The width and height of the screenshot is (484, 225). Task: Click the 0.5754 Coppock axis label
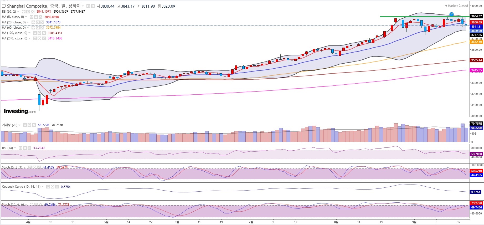476,192
